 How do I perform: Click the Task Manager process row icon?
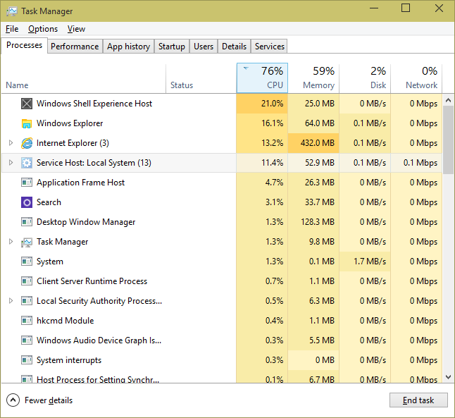click(27, 242)
